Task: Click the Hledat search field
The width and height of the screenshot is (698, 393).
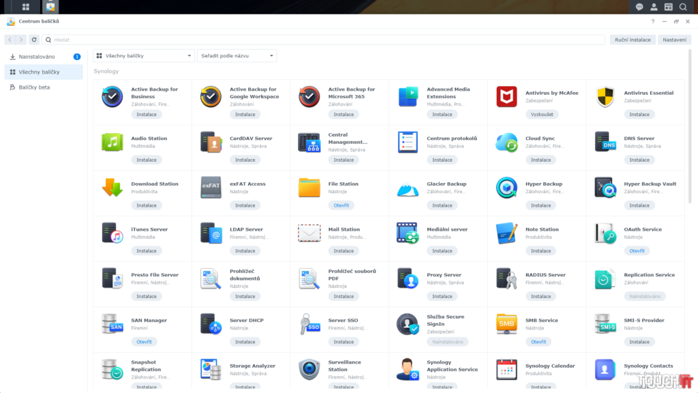Action: 324,40
